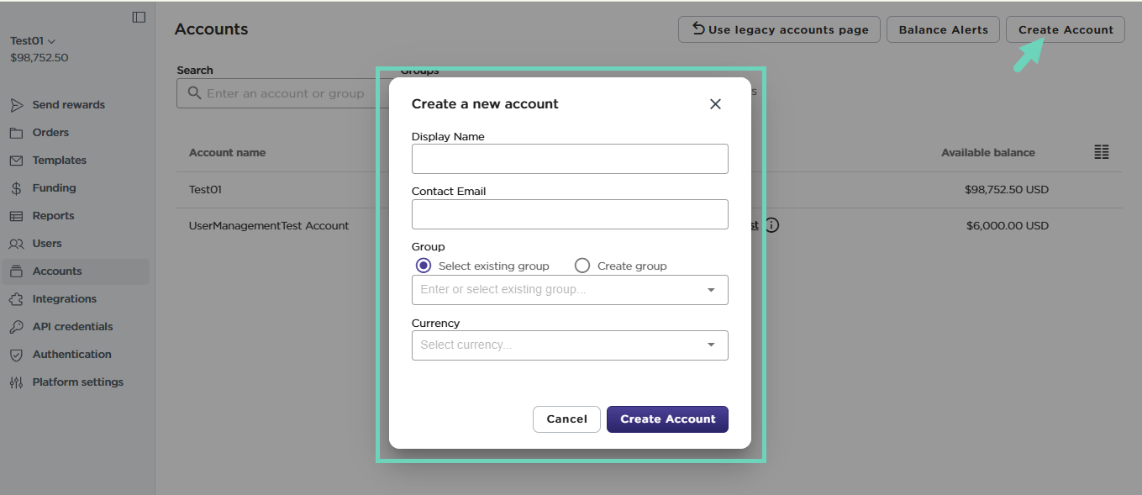
Task: Expand the Test01 account switcher
Action: point(33,41)
